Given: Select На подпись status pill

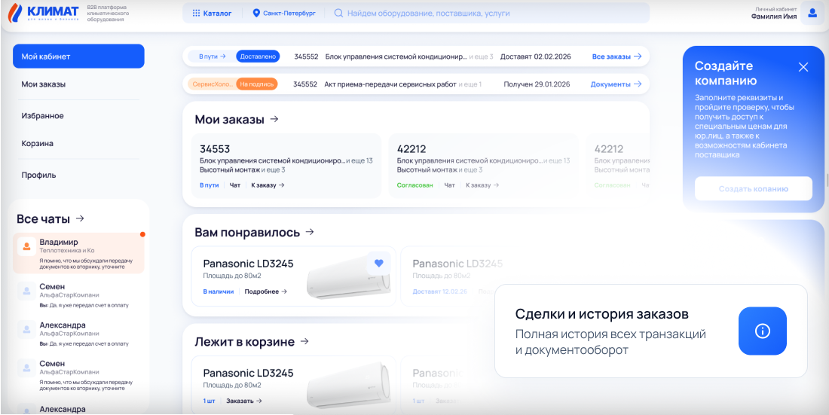Looking at the screenshot, I should click(x=257, y=84).
